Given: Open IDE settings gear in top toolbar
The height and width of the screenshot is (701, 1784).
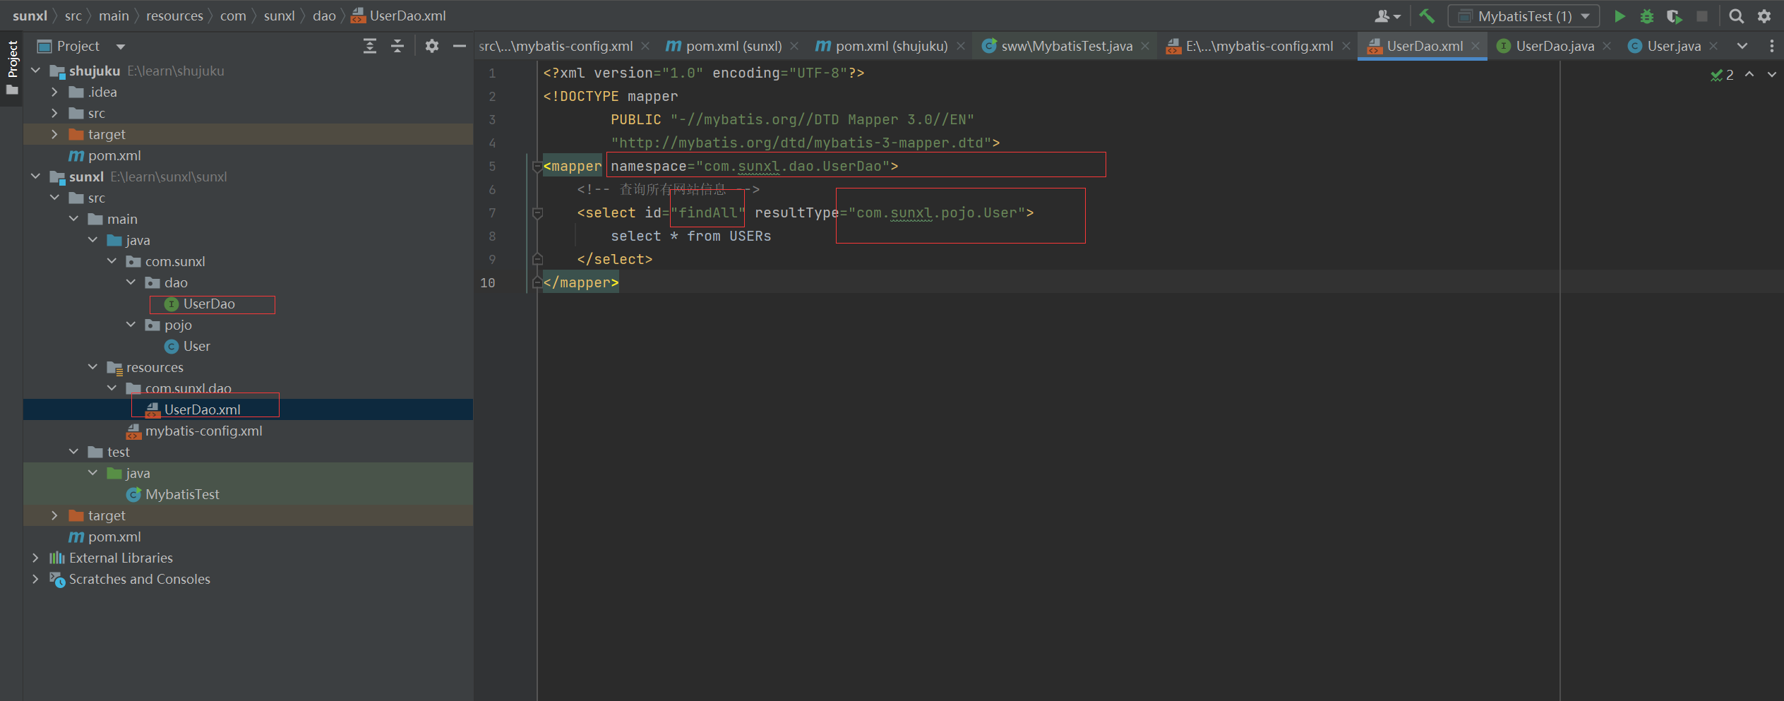Looking at the screenshot, I should point(1764,16).
